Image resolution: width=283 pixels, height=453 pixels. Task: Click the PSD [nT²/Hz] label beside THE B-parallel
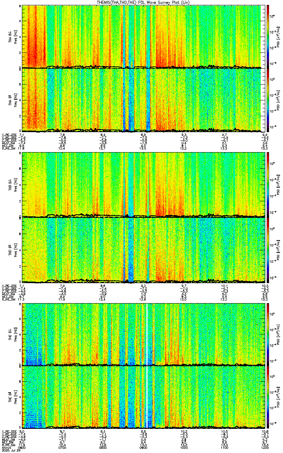(x=278, y=397)
